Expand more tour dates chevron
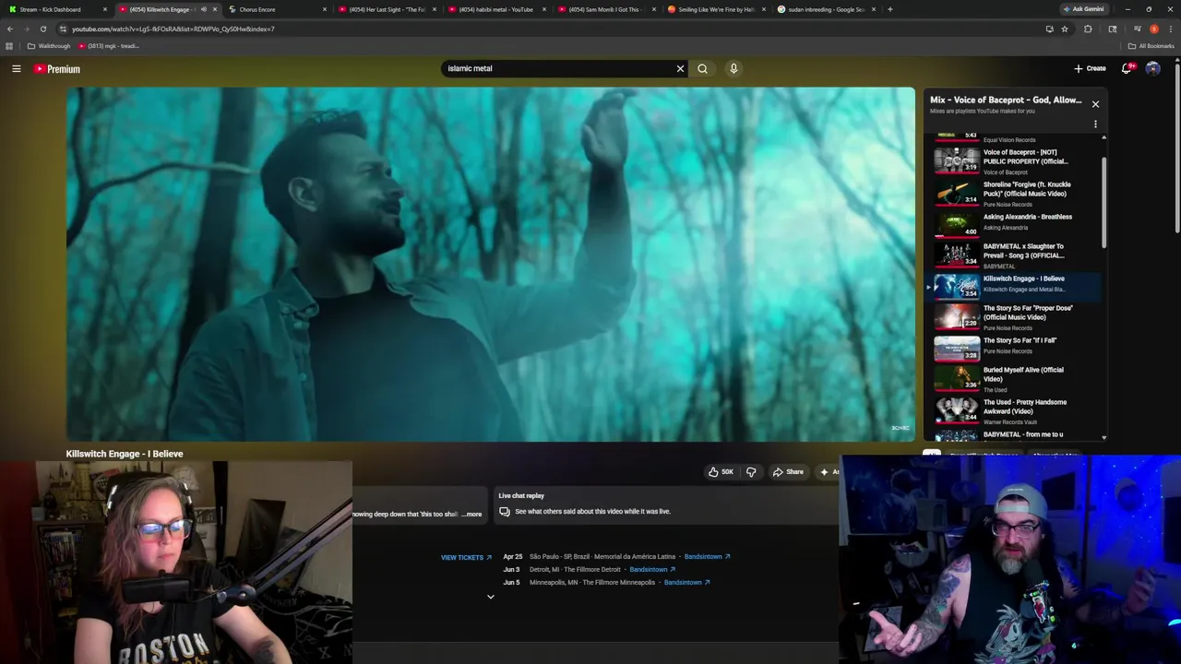The width and height of the screenshot is (1181, 664). coord(491,597)
